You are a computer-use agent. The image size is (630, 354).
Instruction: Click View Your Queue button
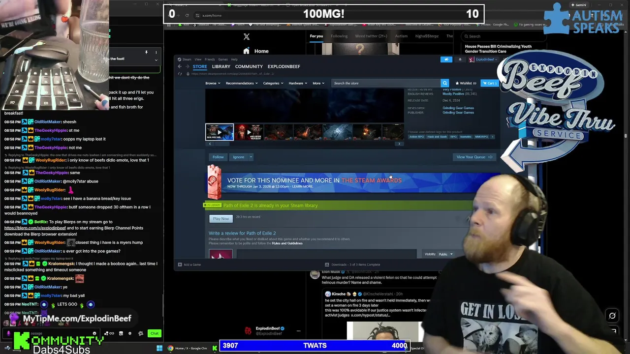pos(474,157)
